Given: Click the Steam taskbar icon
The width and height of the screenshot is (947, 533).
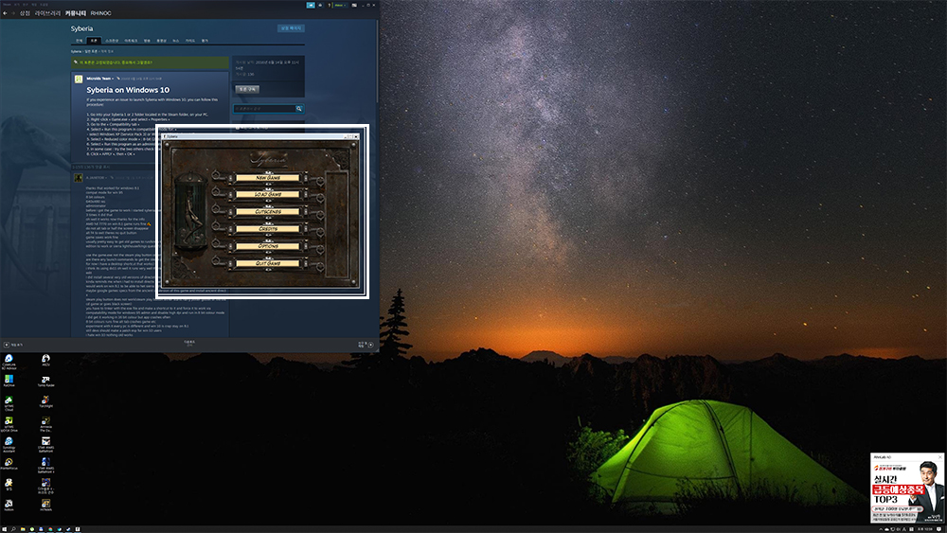Looking at the screenshot, I should coord(68,529).
